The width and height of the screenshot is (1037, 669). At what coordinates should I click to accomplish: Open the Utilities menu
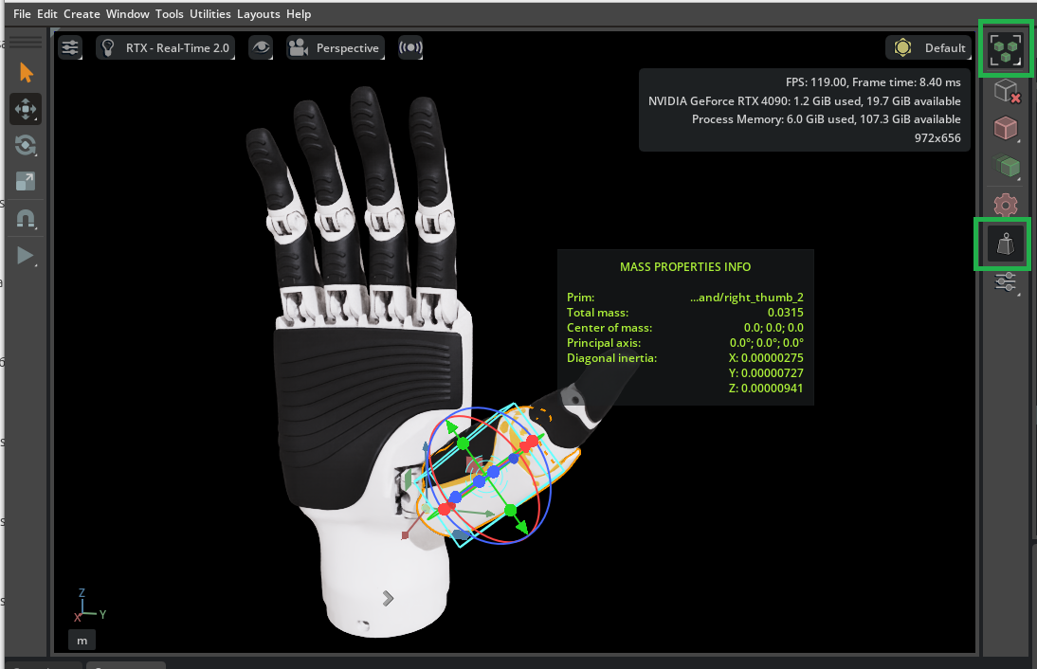209,13
